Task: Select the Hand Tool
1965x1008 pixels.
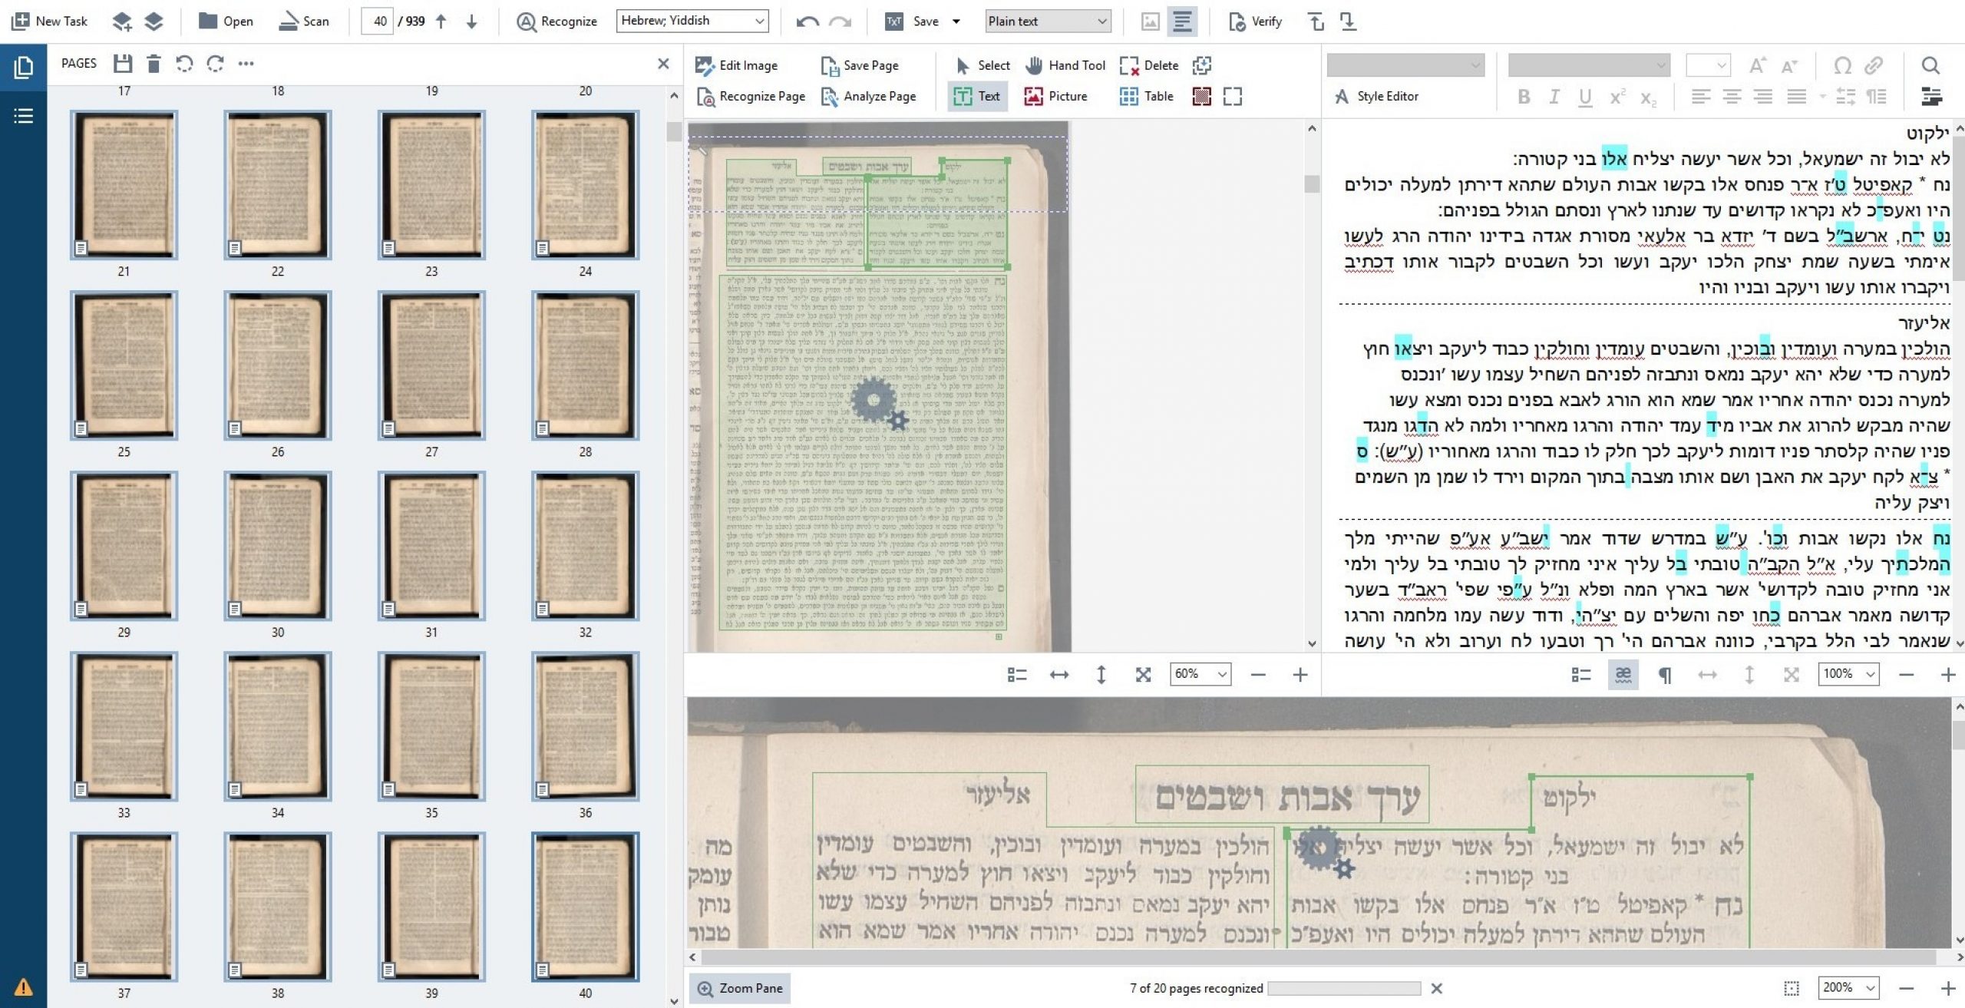Action: coord(1066,65)
